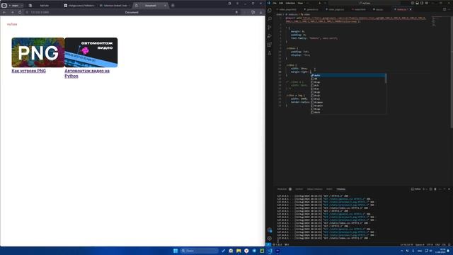The width and height of the screenshot is (453, 255).
Task: Open the Source Control view in VS Code
Action: 270,28
